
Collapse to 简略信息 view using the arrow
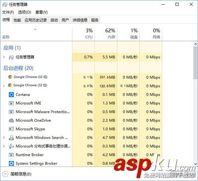5,174
